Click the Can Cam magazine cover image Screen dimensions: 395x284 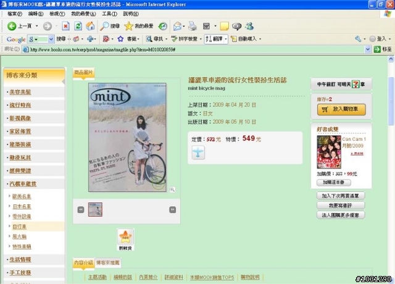click(x=329, y=152)
